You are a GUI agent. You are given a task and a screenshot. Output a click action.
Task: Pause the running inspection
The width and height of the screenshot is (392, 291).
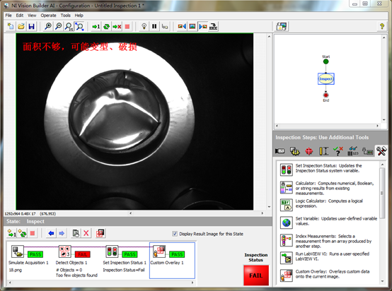coord(154,26)
